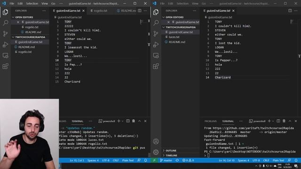Close terminal panel in right window

tap(296, 121)
